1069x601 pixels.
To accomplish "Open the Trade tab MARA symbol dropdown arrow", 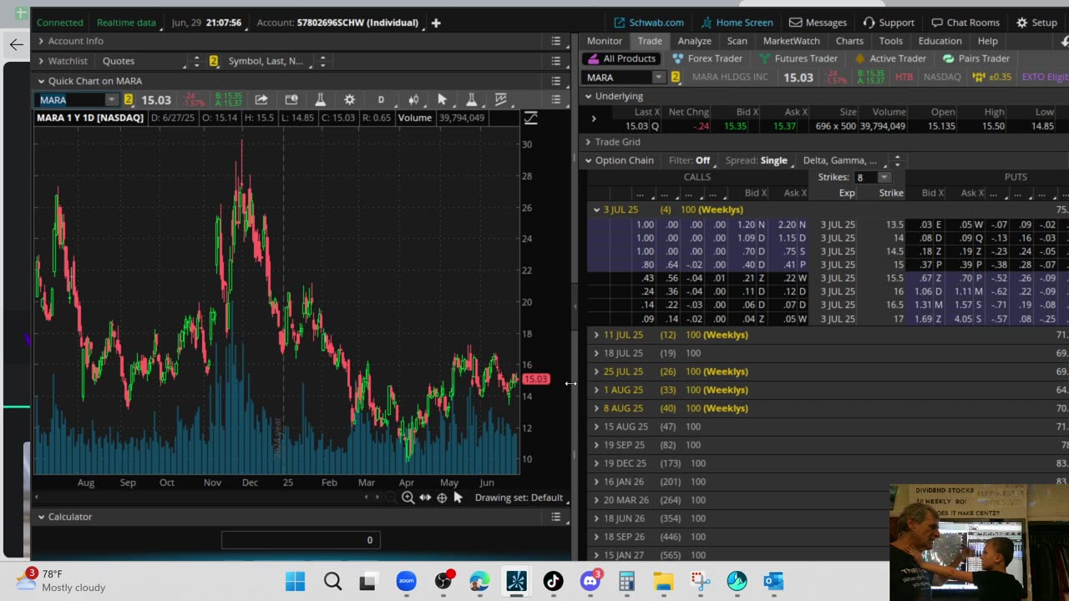I will (x=658, y=78).
